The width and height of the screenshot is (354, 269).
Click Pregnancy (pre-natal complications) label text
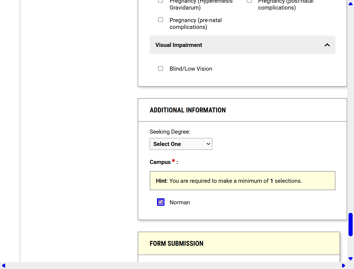(x=196, y=23)
